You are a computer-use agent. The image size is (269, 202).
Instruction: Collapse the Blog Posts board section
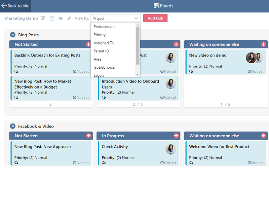click(12, 35)
